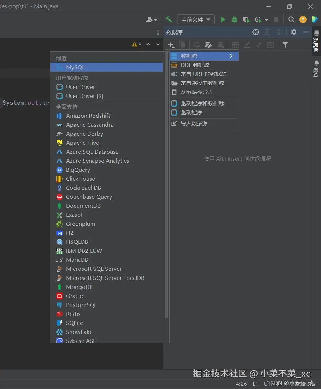This screenshot has height=389, width=321.
Task: Open the editor tabs three-dot menu
Action: click(x=158, y=32)
